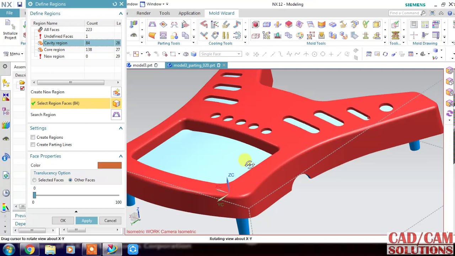Expand the Parting Tools group dropdown
This screenshot has width=455, height=256.
click(x=194, y=43)
